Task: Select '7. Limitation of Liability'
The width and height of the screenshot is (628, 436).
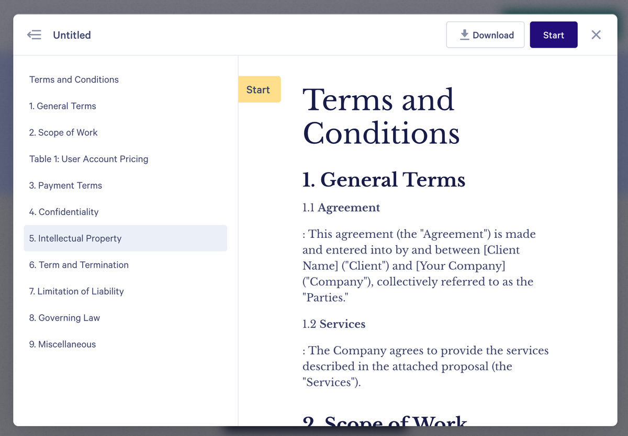Action: coord(76,291)
